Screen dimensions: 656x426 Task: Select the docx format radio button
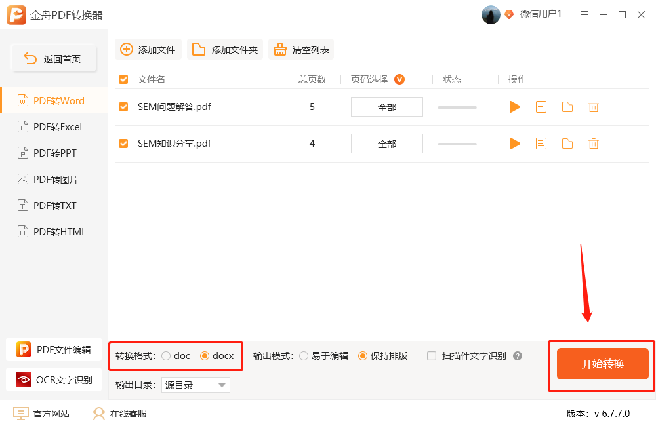[205, 356]
